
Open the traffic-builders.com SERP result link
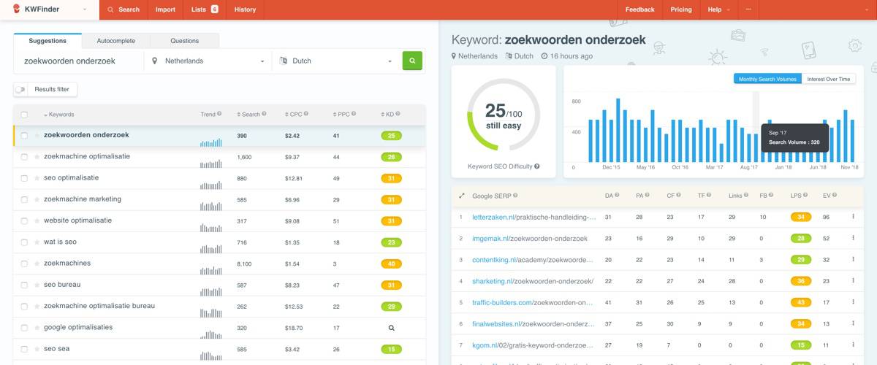click(x=534, y=302)
